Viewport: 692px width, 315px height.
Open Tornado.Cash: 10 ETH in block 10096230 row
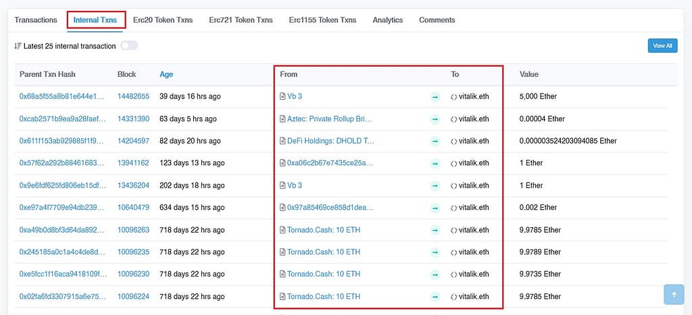point(324,274)
